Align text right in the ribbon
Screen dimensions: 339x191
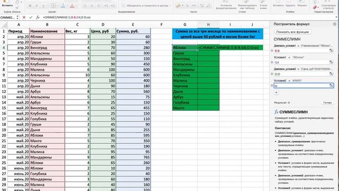99,6
